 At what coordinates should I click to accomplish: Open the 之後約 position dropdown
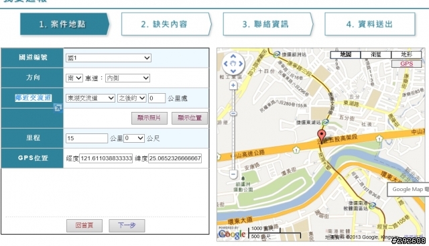click(131, 98)
